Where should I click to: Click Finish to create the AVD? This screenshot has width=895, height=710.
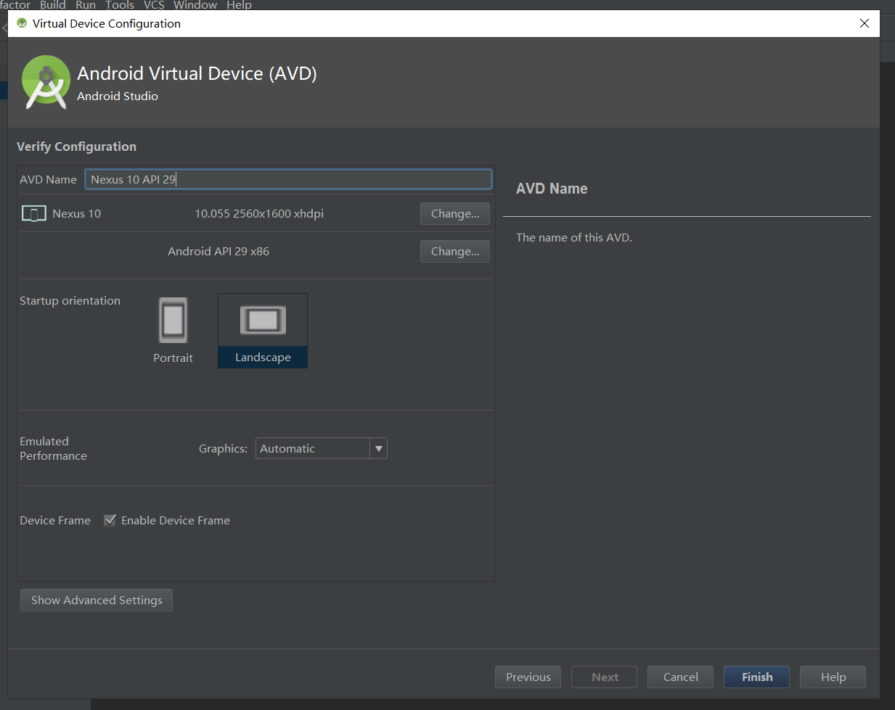click(x=757, y=677)
